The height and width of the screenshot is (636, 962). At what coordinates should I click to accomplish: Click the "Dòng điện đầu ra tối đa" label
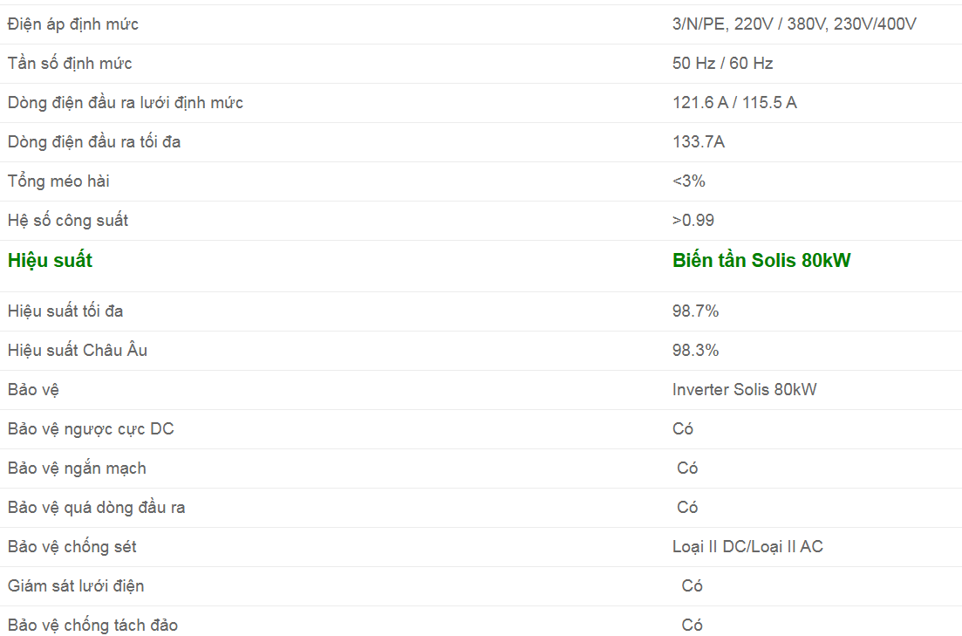pyautogui.click(x=94, y=142)
